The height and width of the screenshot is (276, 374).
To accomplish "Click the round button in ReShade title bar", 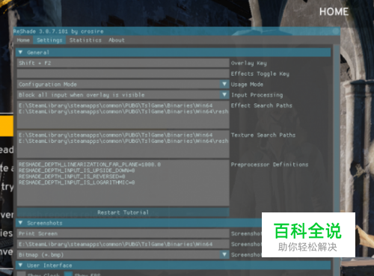I will (x=336, y=31).
